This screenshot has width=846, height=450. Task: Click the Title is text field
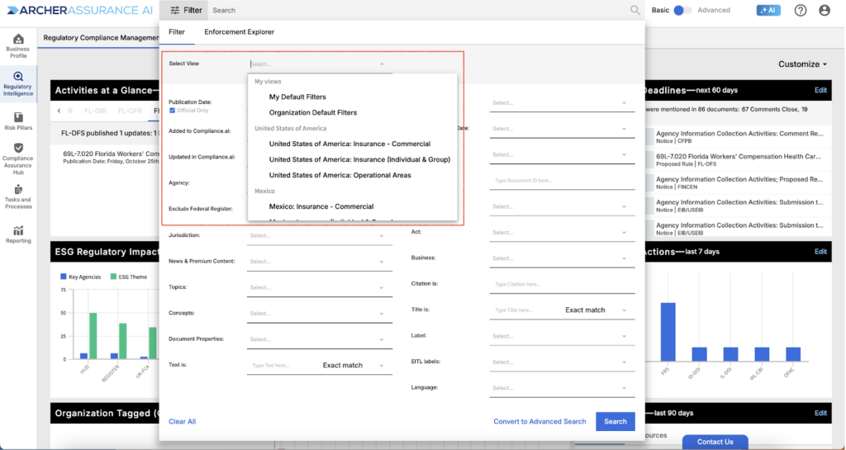pyautogui.click(x=526, y=310)
